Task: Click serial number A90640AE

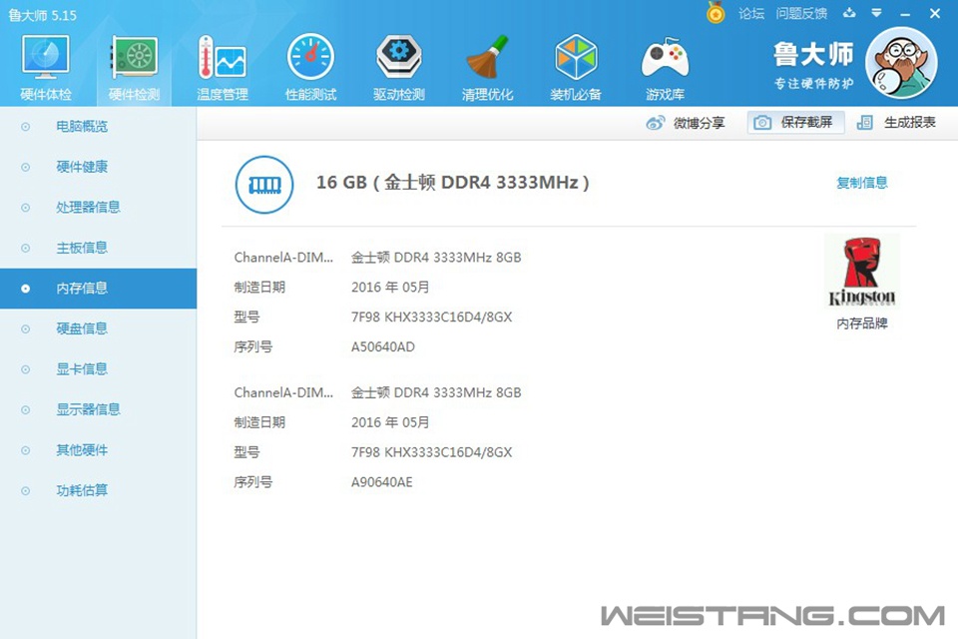Action: point(382,482)
